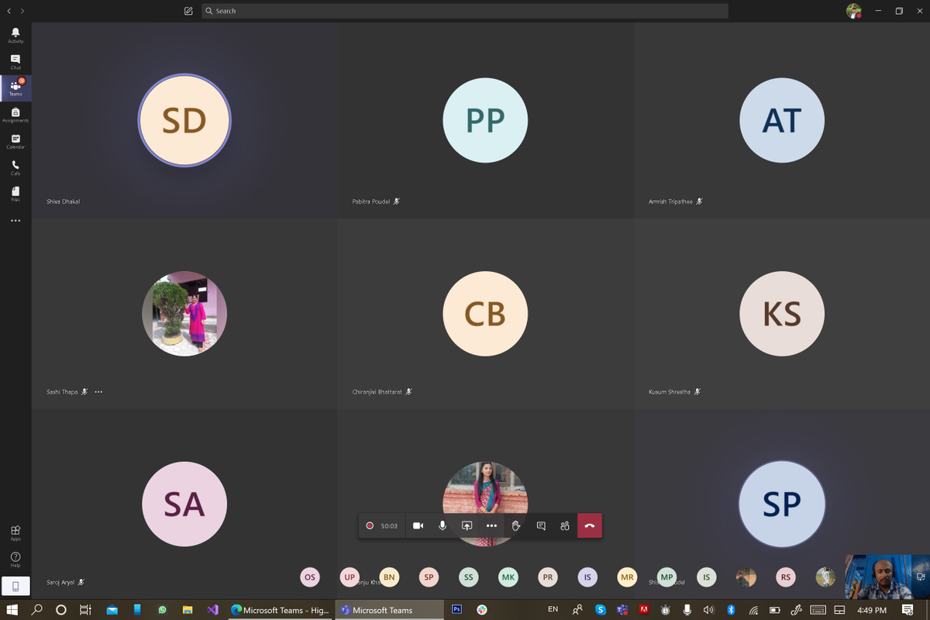Open the Windows Start menu

tap(12, 610)
